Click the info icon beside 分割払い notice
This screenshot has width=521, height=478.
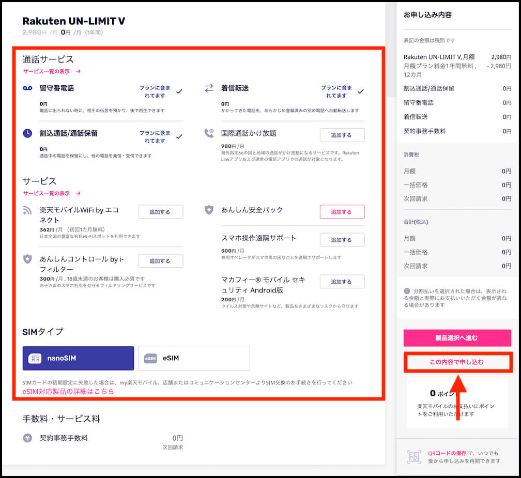point(407,291)
